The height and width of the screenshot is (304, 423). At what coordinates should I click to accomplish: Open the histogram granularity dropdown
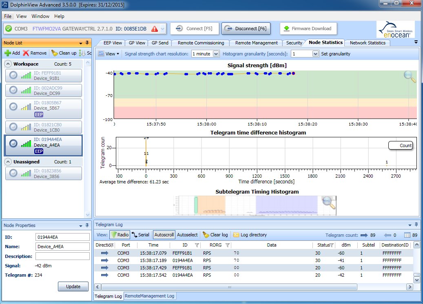point(315,54)
